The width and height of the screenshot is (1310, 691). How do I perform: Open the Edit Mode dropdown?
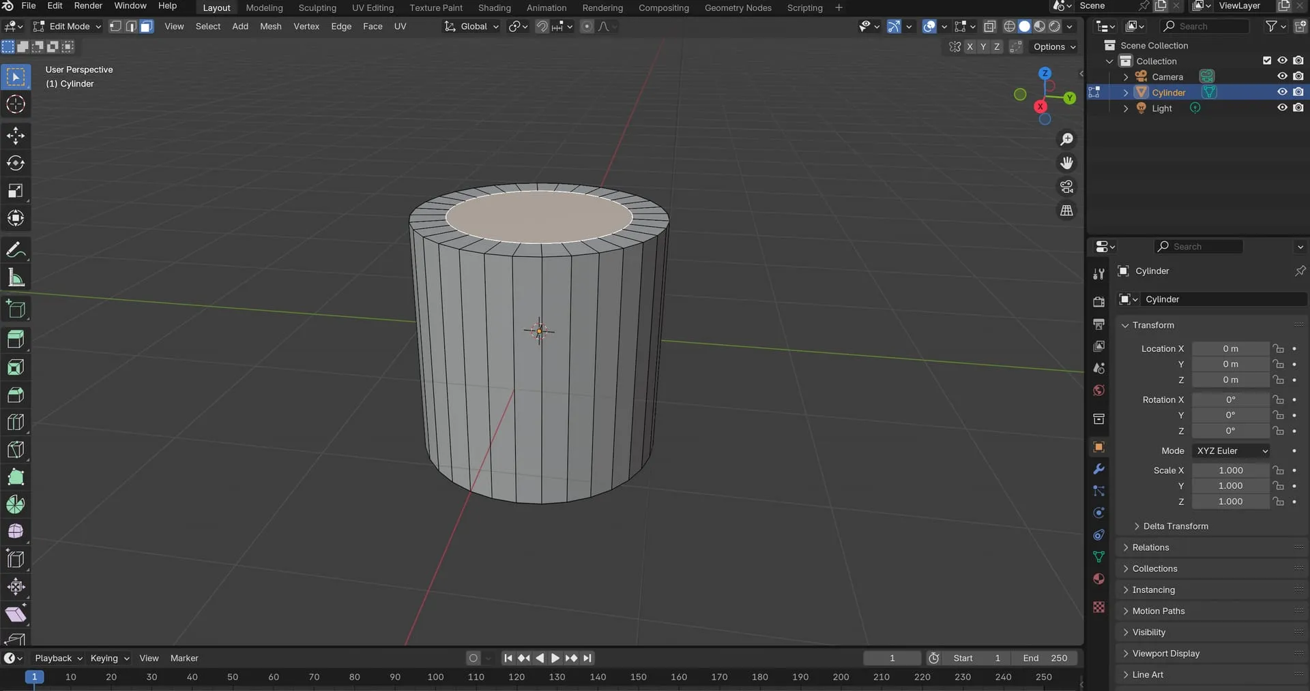pos(67,27)
